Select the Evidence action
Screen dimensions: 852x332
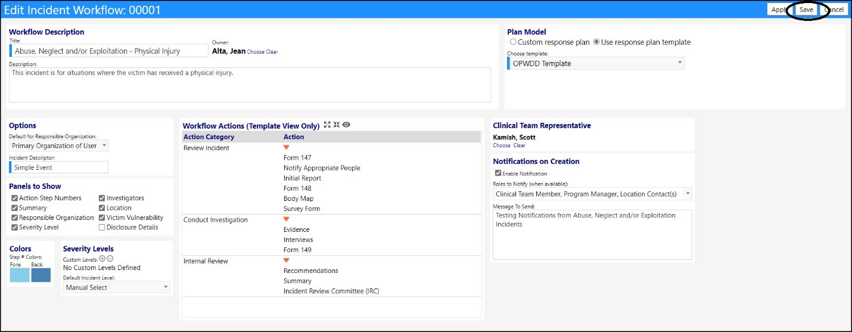pyautogui.click(x=297, y=229)
